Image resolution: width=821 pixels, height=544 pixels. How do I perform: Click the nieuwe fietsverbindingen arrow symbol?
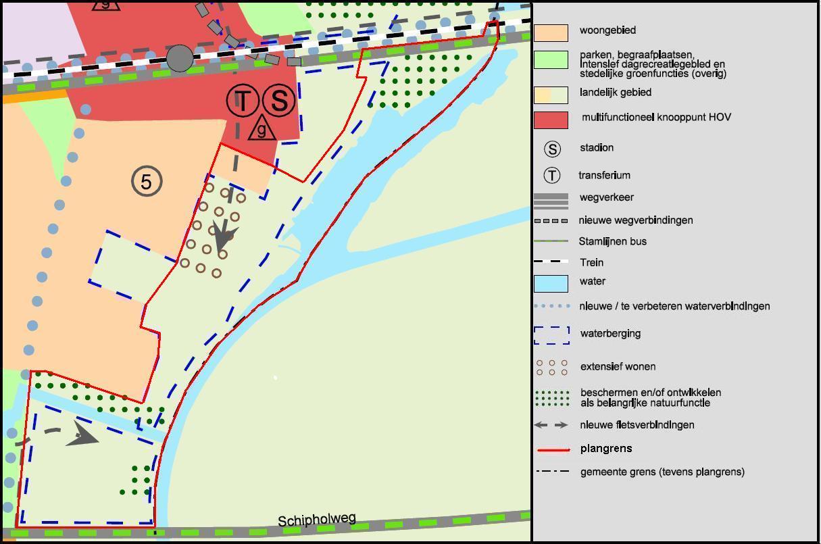pyautogui.click(x=551, y=425)
